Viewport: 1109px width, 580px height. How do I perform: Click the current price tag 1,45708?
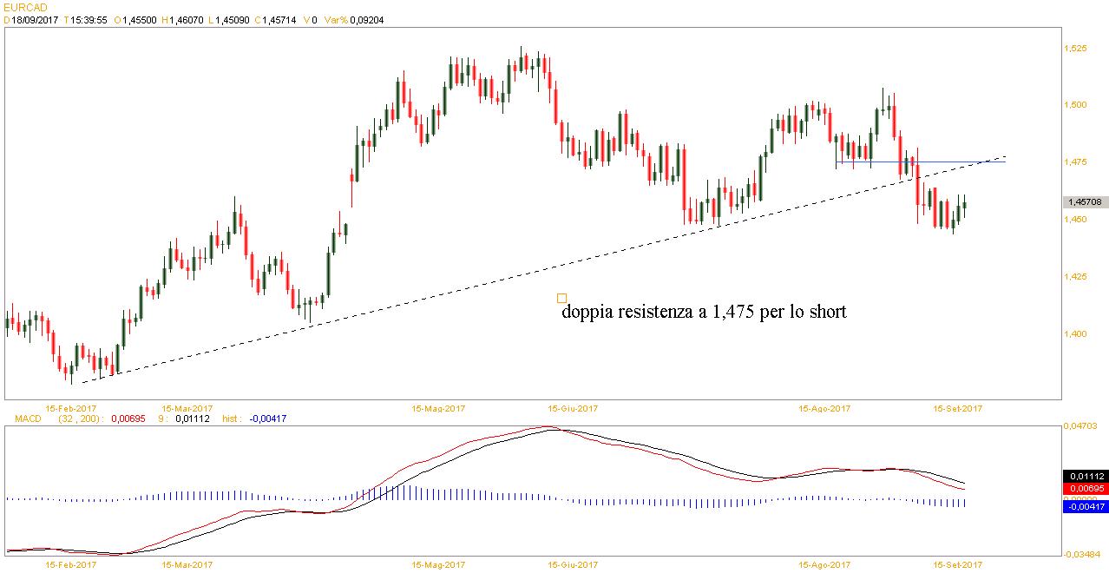[x=1084, y=201]
